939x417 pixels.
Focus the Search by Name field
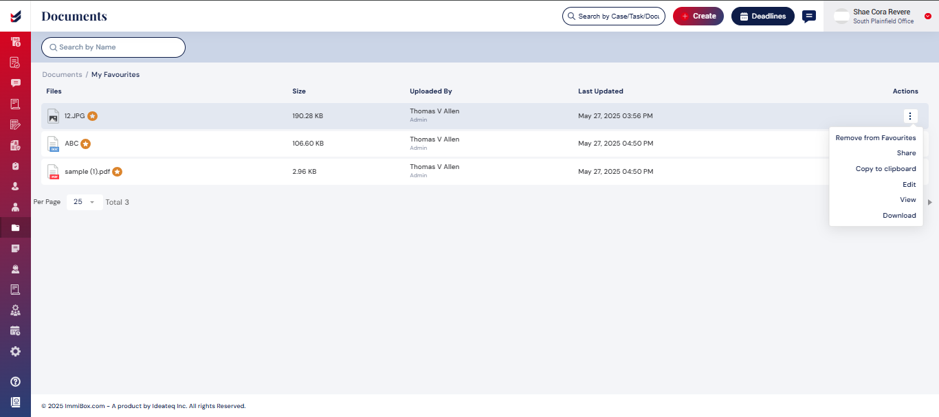pyautogui.click(x=113, y=47)
